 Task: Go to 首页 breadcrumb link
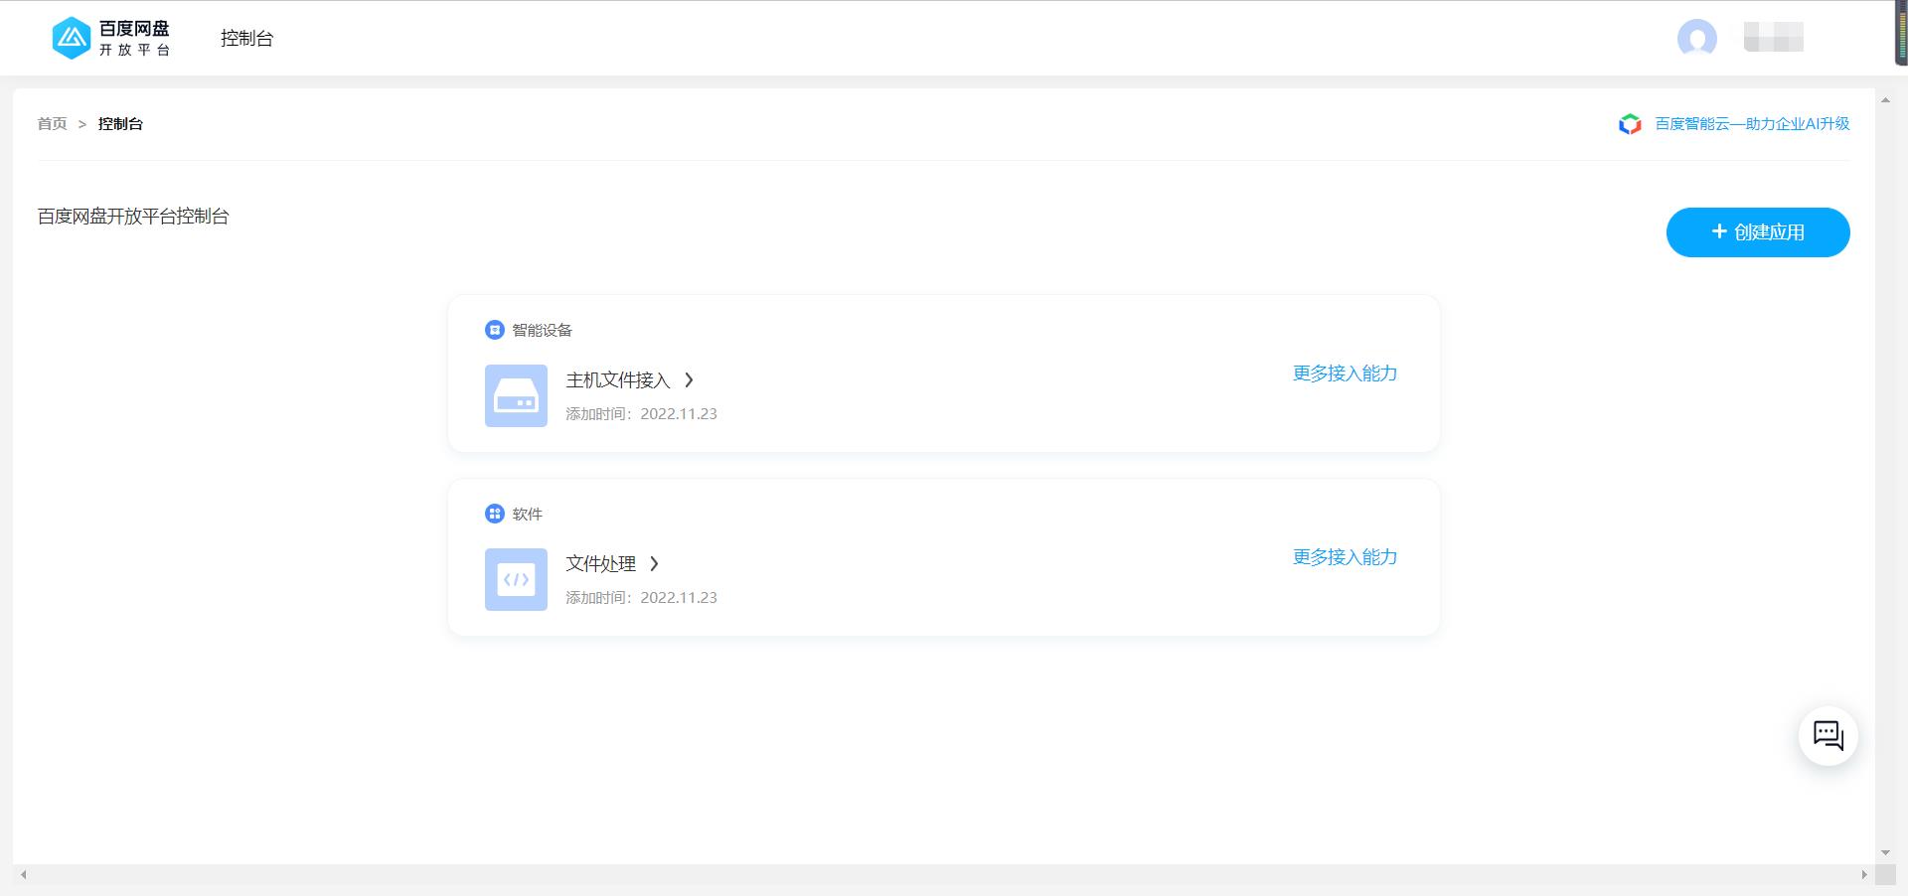(x=52, y=123)
